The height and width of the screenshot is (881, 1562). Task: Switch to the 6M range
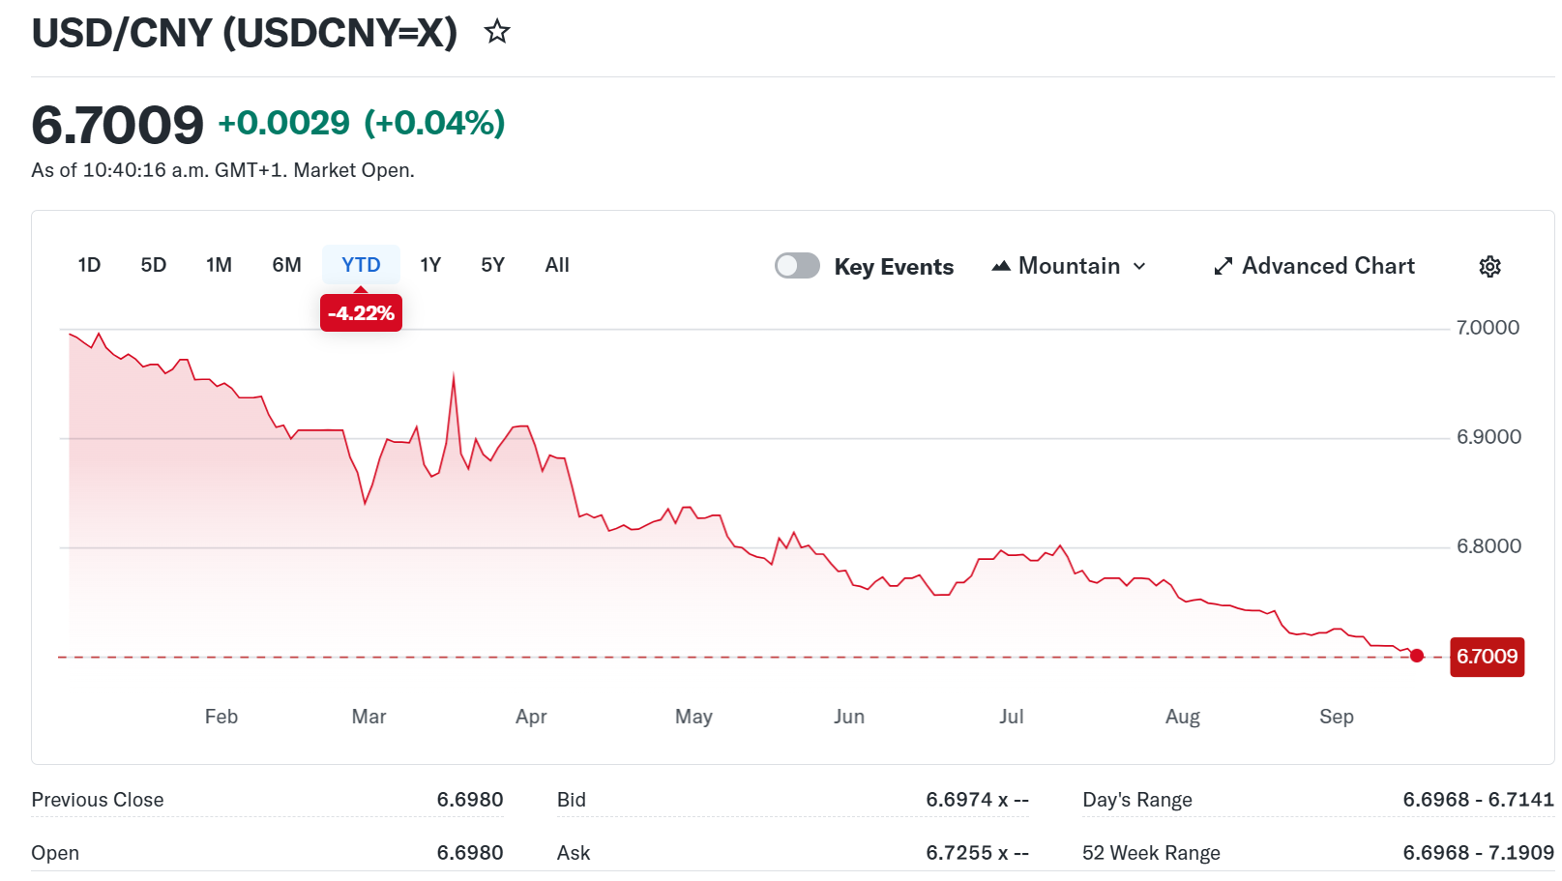point(286,265)
